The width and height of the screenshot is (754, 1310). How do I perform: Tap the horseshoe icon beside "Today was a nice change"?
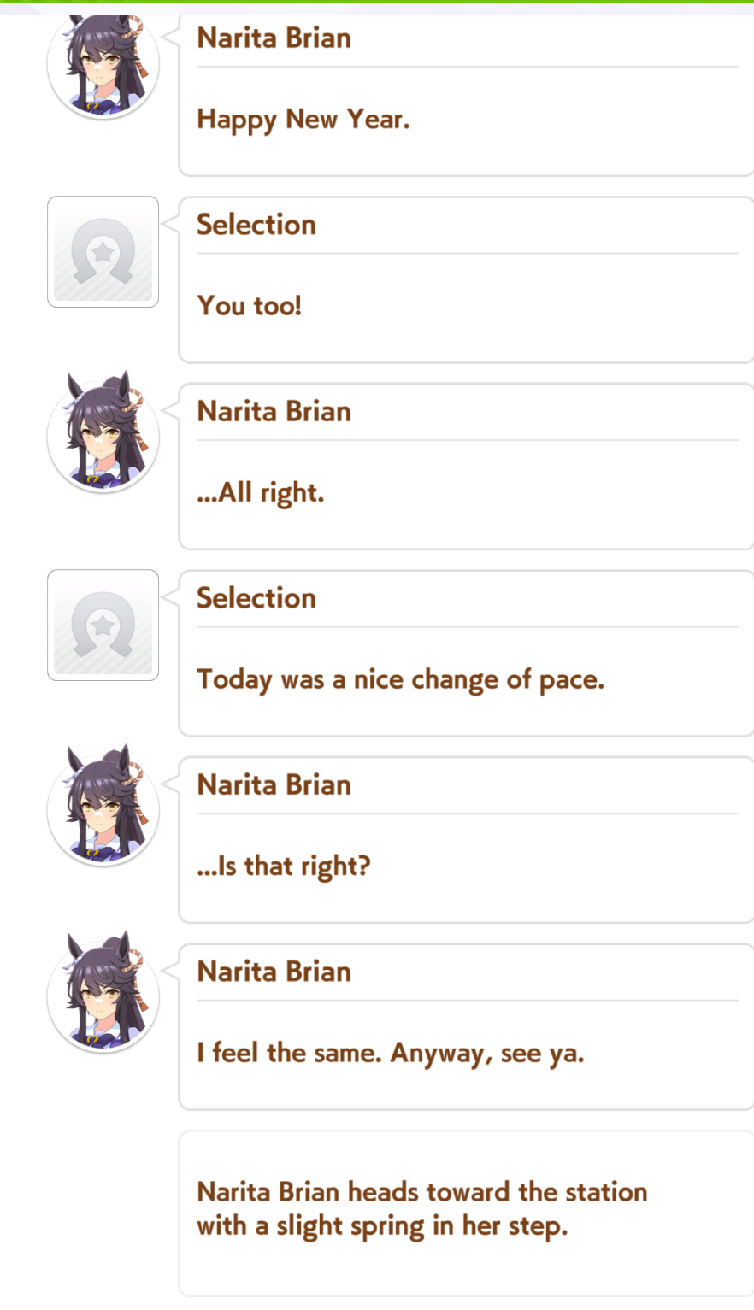103,625
